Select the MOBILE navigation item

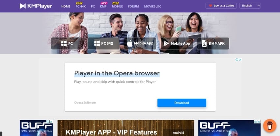[117, 7]
